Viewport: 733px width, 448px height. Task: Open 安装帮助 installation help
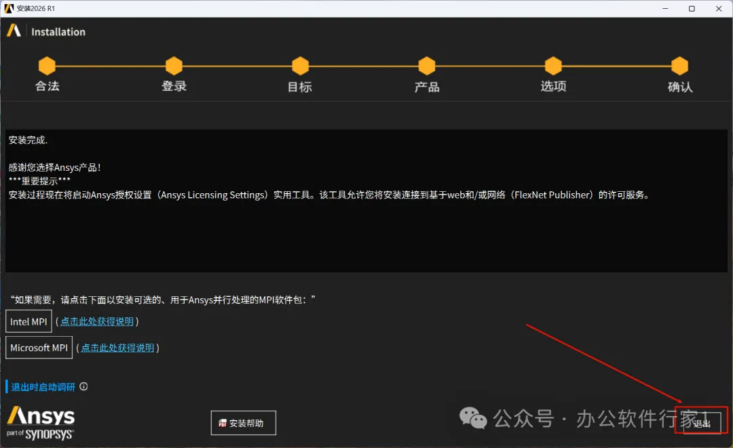(x=243, y=423)
